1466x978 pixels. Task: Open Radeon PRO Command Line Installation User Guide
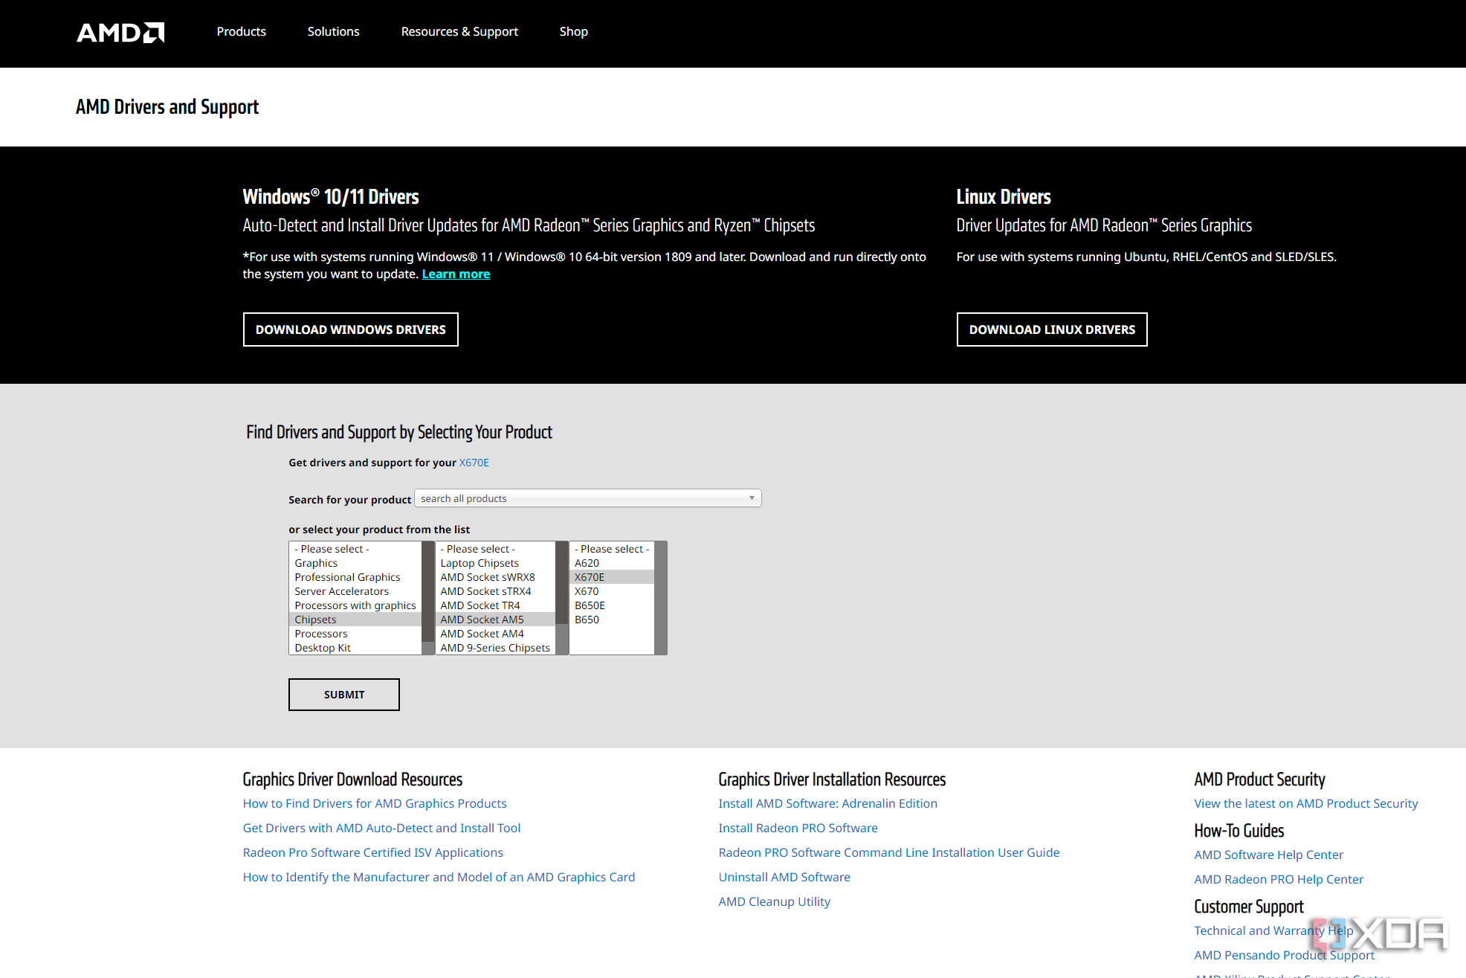[x=888, y=852]
